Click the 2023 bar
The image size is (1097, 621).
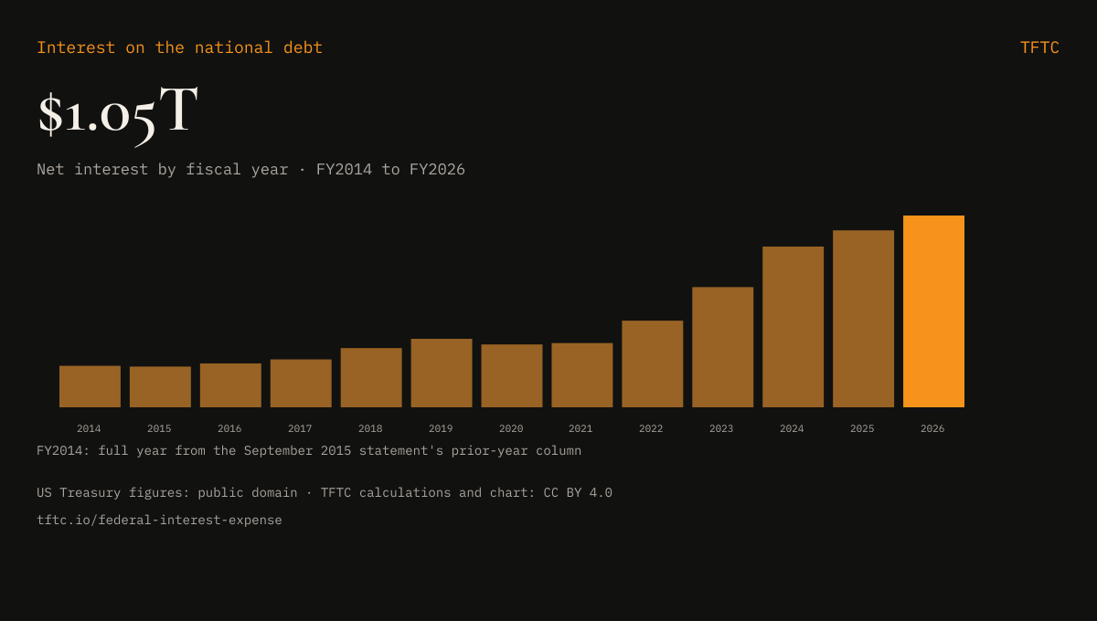(x=723, y=347)
